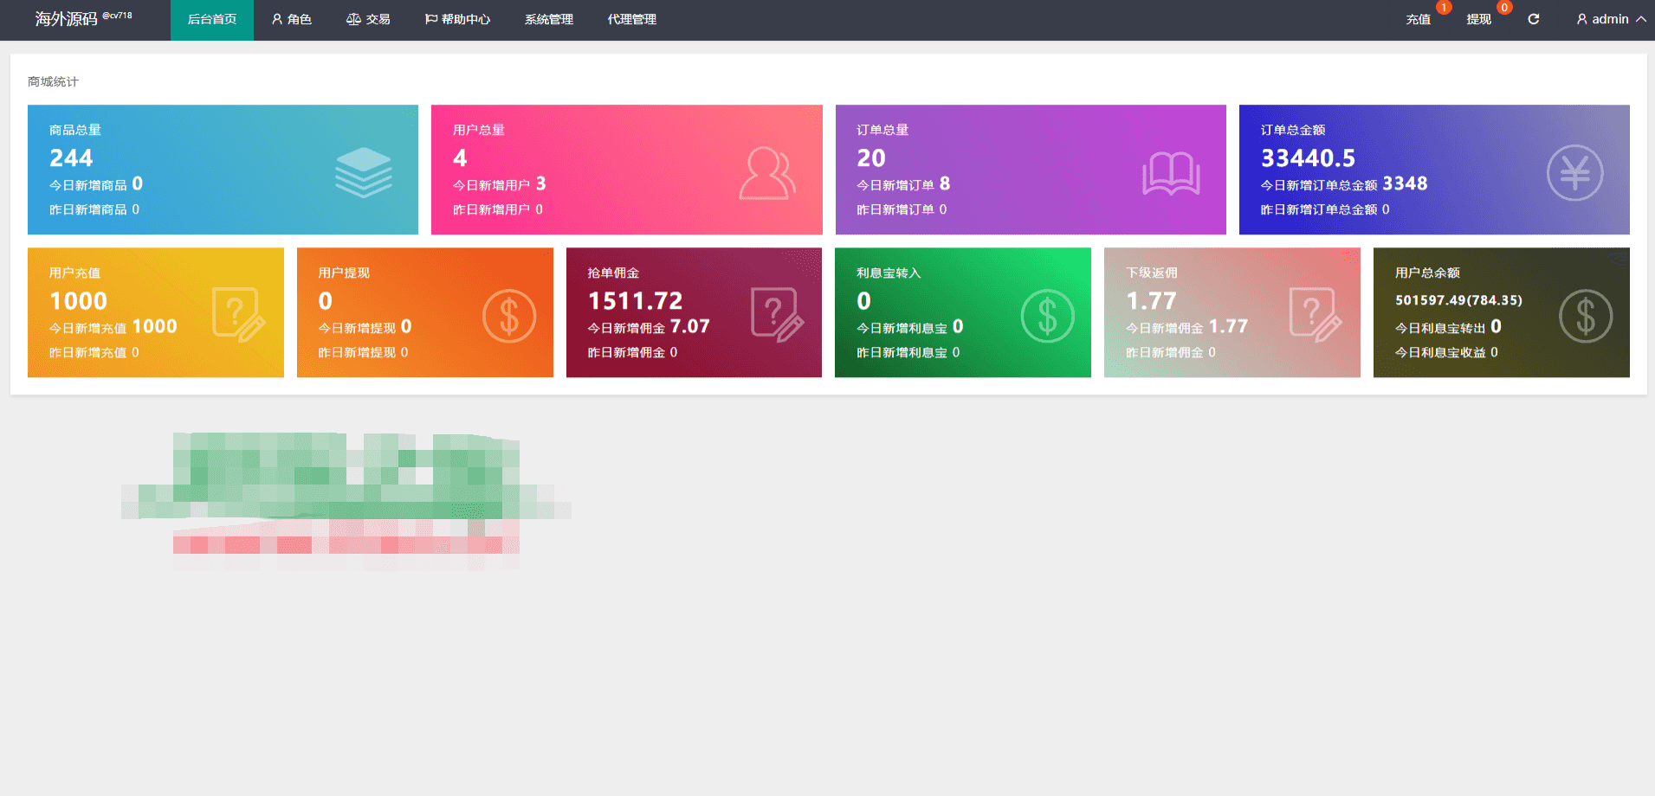
Task: Click the dollar icon on 用户总余额 card
Action: (x=1586, y=316)
